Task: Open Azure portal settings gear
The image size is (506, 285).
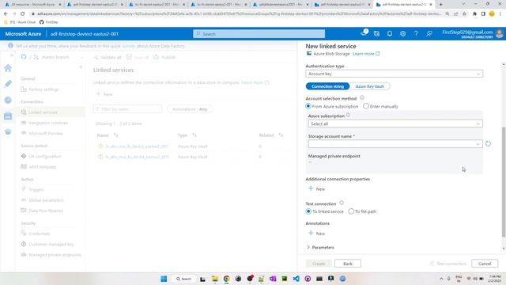Action: (402, 33)
